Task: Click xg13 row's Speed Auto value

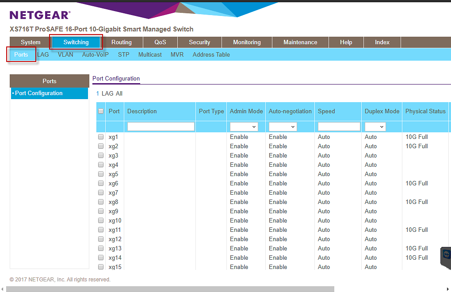Action: pyautogui.click(x=324, y=248)
